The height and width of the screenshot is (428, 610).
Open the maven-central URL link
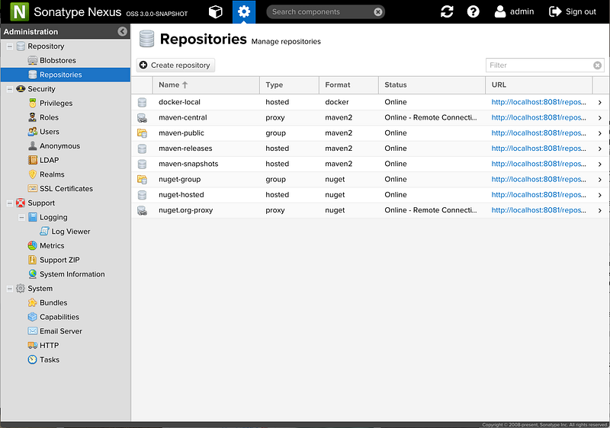pyautogui.click(x=539, y=118)
